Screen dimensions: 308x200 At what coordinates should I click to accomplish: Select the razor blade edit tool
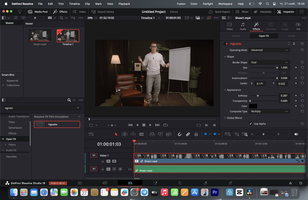coord(141,134)
